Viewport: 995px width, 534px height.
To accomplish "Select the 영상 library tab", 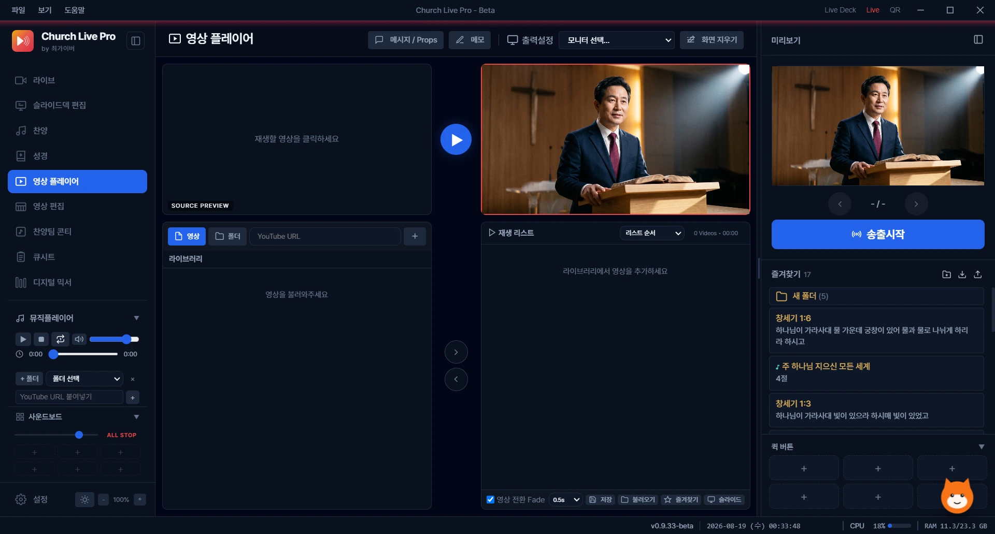I will [187, 236].
